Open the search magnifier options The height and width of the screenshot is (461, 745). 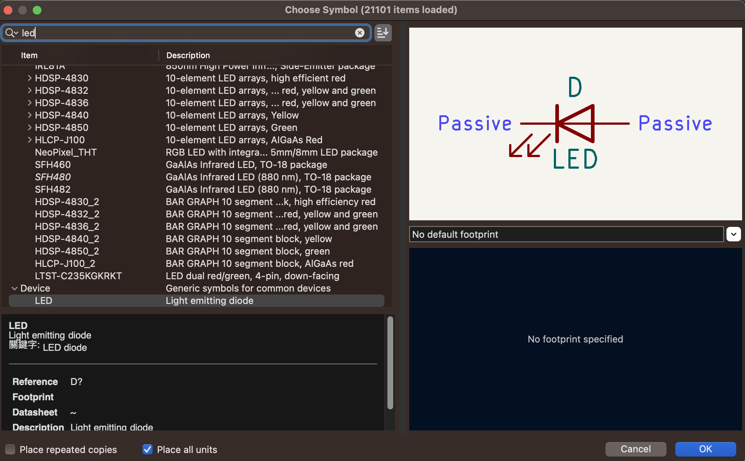(12, 33)
